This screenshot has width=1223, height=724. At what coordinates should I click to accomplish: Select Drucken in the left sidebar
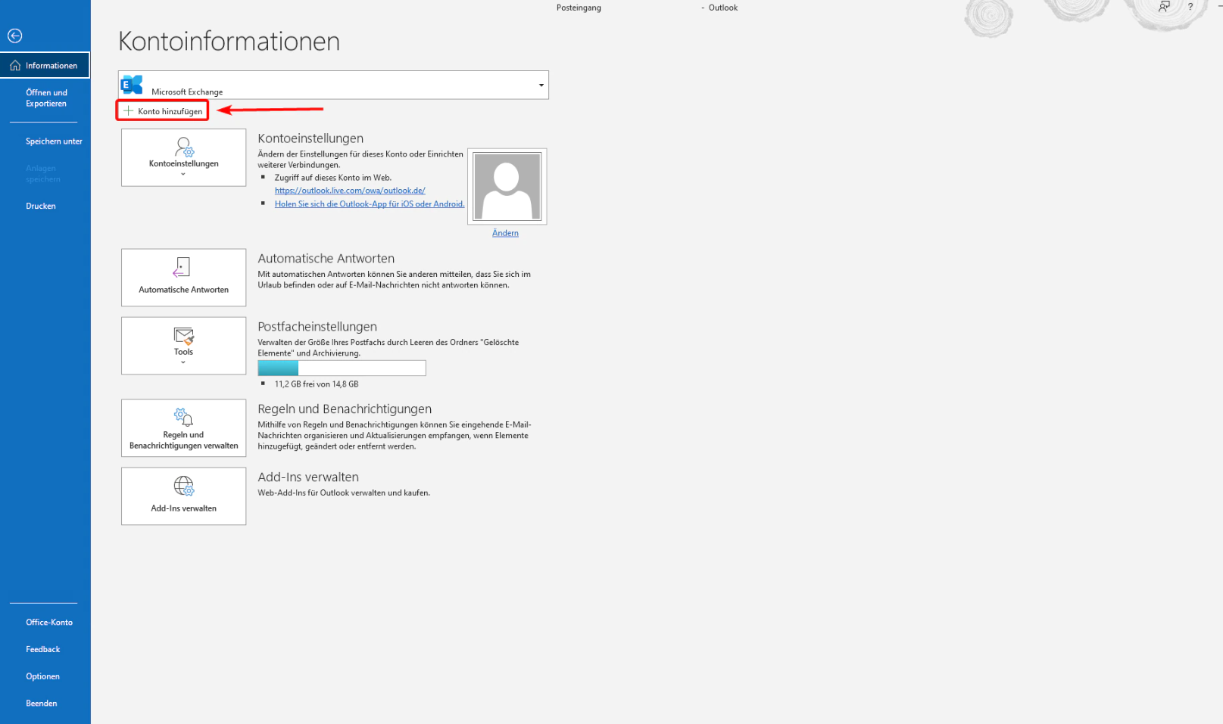coord(41,206)
